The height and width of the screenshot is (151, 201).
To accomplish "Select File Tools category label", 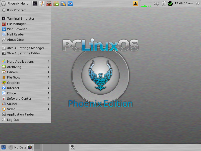I will 13,78.
